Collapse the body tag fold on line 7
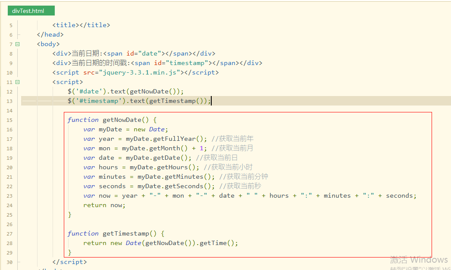 18,44
